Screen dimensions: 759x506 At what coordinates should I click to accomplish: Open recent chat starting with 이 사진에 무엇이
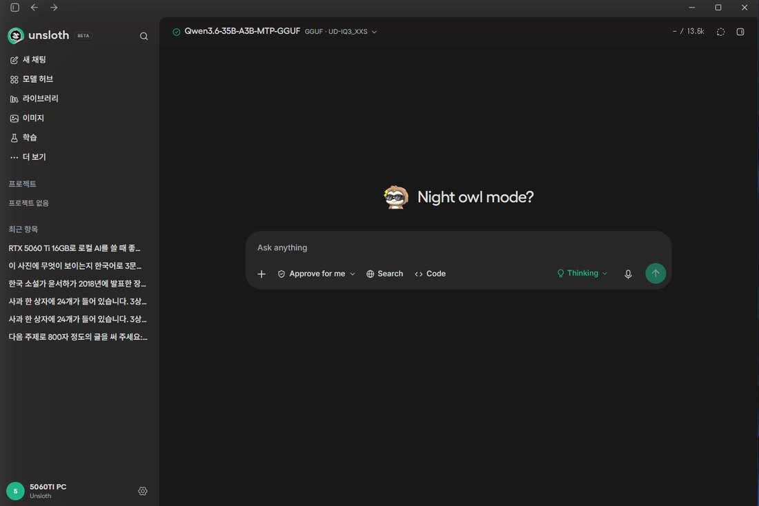click(75, 265)
